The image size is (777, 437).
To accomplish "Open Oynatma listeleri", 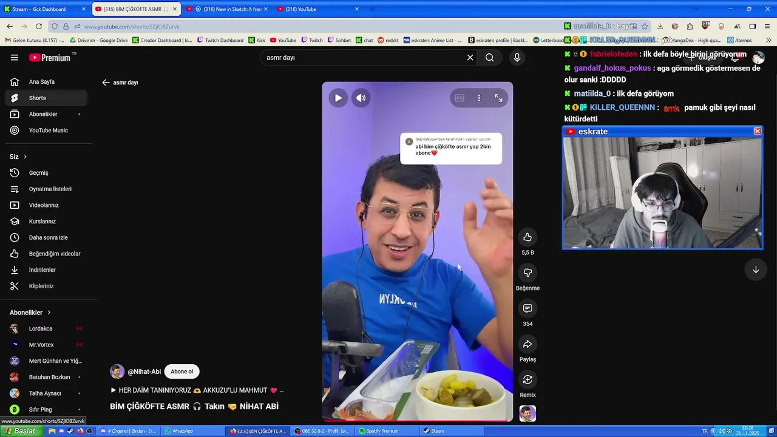I will click(46, 189).
